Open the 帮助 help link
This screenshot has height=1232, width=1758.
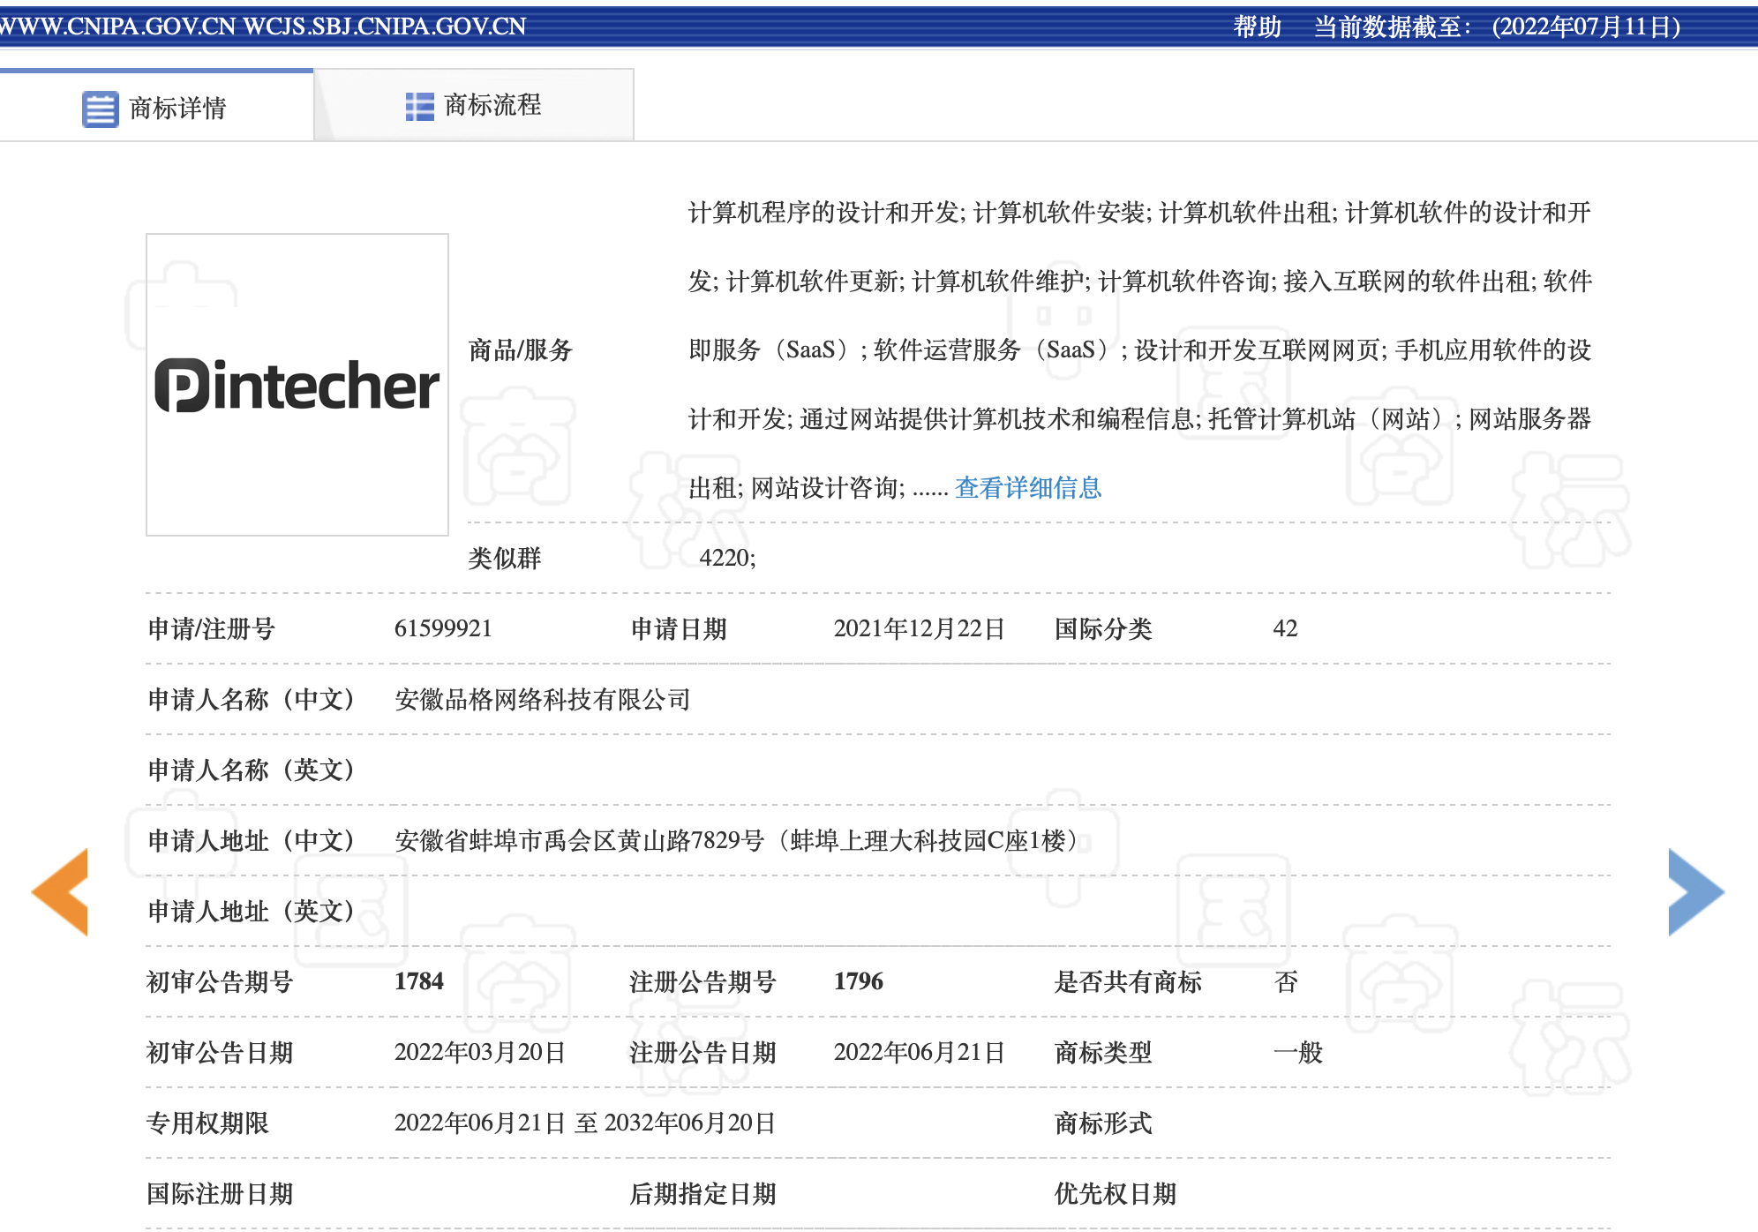point(1257,26)
